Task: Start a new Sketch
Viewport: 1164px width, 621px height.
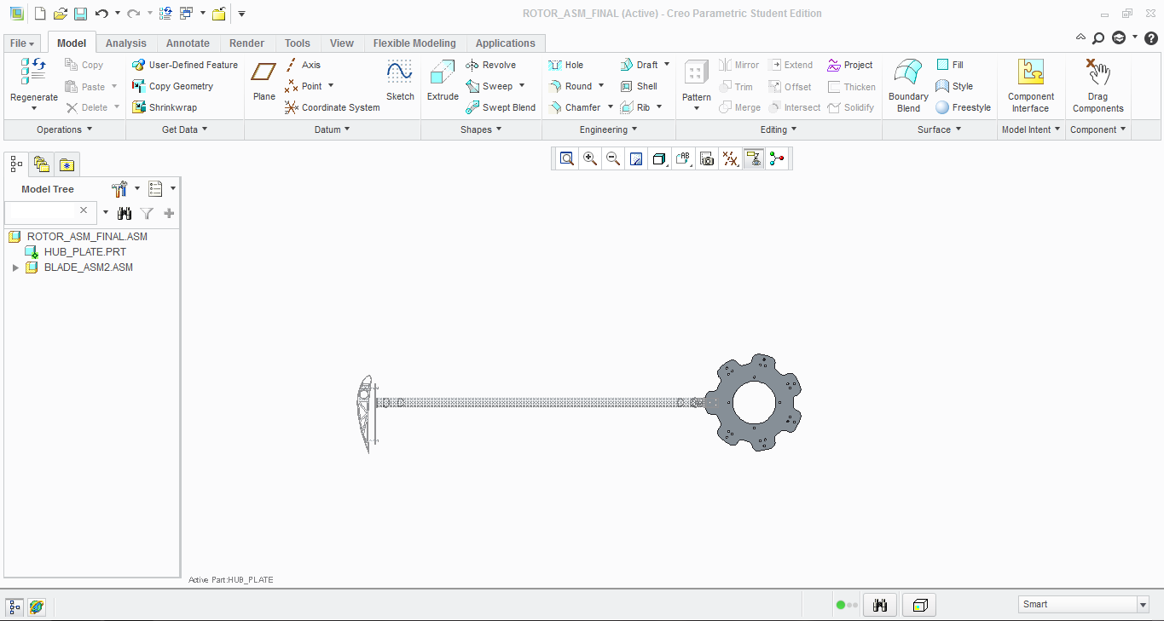Action: click(400, 81)
